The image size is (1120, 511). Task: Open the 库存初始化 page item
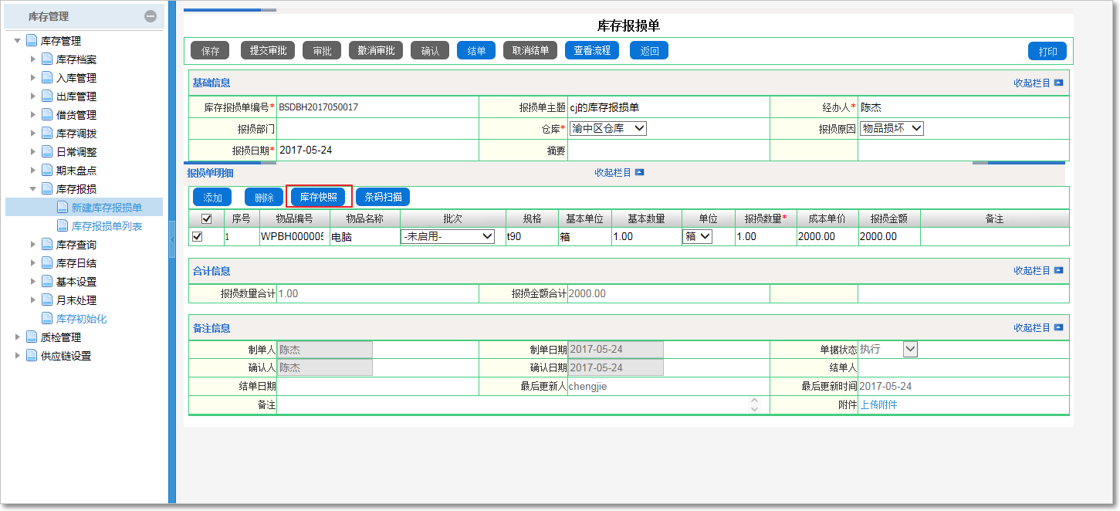pos(81,319)
